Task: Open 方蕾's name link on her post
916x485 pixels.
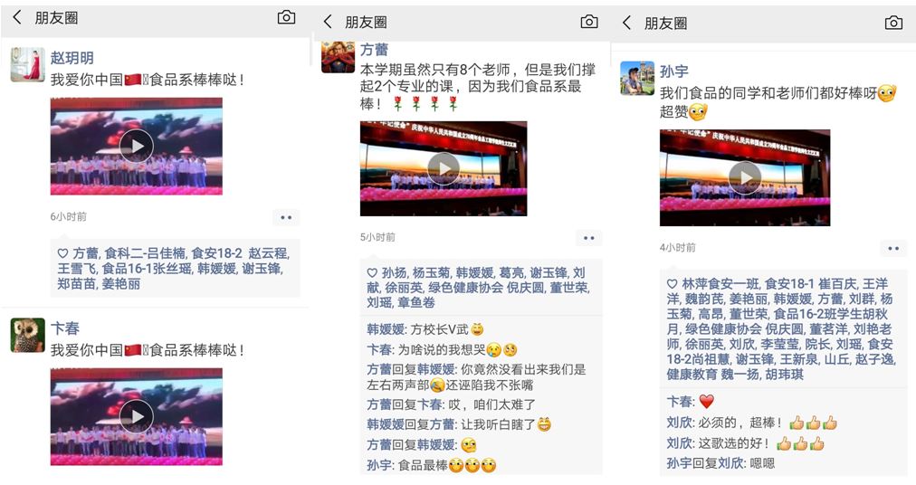Action: pyautogui.click(x=374, y=50)
